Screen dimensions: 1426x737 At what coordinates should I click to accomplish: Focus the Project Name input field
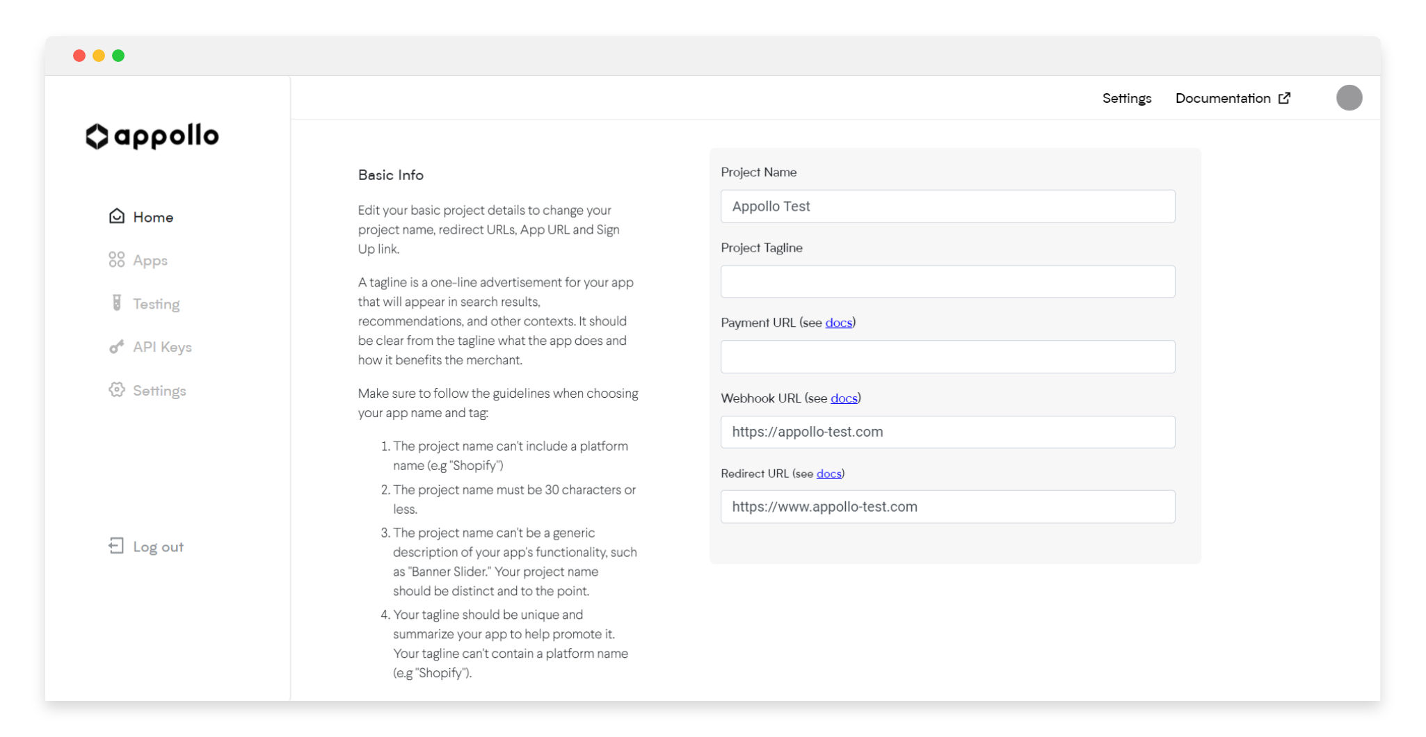click(947, 206)
